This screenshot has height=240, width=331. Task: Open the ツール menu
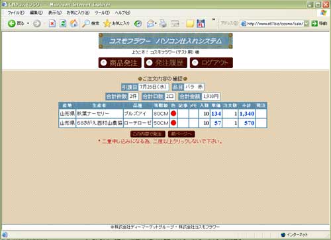[102, 13]
